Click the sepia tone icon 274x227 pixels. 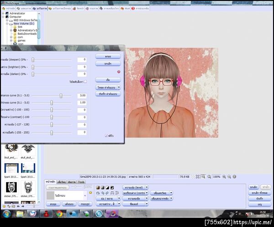[x=98, y=188]
